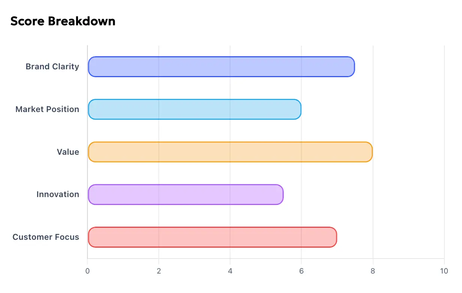Click the "Brand Clarity" axis label
The image size is (462, 293).
point(52,67)
